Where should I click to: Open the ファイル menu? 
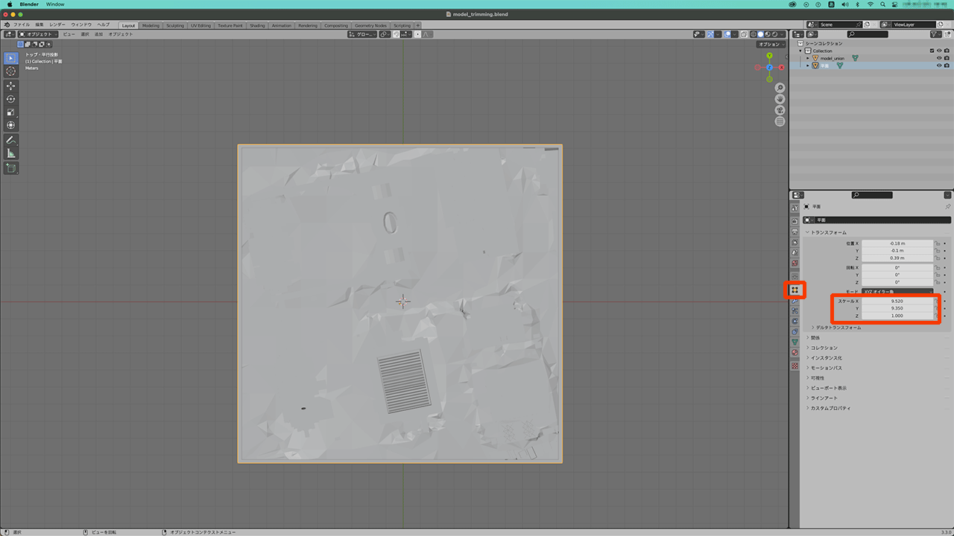coord(22,25)
